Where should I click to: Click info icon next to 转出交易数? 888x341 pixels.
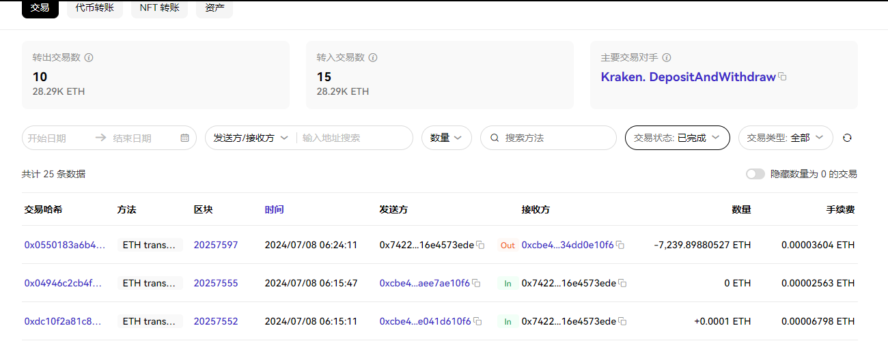coord(89,58)
